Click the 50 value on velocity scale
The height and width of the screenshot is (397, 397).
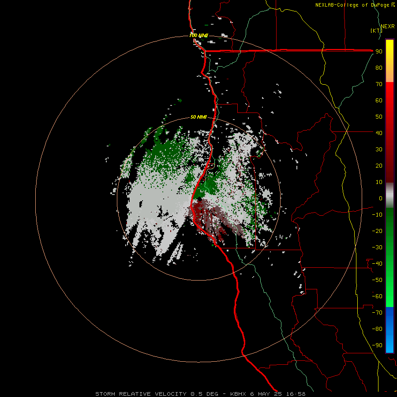(379, 117)
